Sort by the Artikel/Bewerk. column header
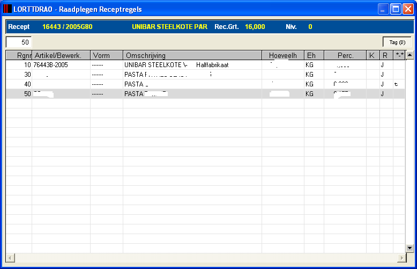 pos(61,55)
